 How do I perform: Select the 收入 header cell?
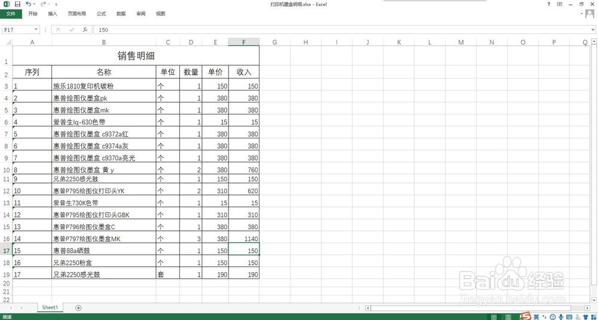click(x=244, y=72)
